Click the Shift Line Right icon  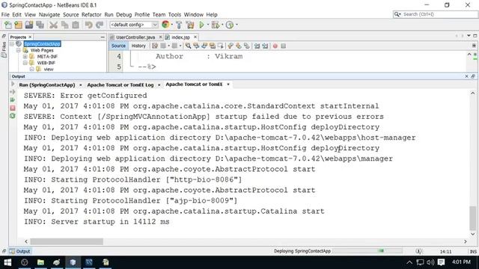[265, 46]
